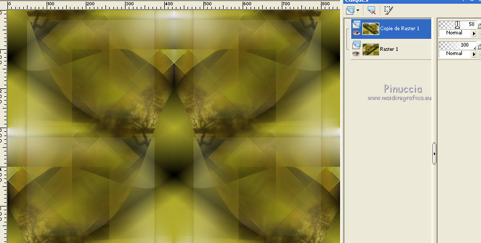Viewport: 481px width, 243px height.
Task: Select the Raster 1 layer thumbnail
Action: click(x=371, y=49)
